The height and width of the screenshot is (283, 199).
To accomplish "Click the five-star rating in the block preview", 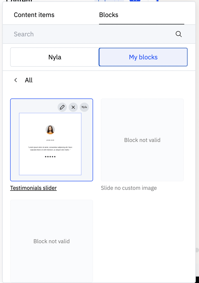I will 50,157.
